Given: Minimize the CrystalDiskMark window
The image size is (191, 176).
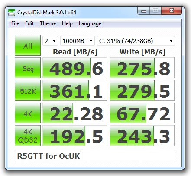Looking at the screenshot, I should pos(144,11).
